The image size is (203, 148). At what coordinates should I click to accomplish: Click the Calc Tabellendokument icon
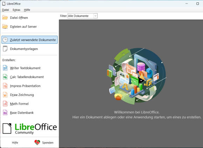coord(5,77)
